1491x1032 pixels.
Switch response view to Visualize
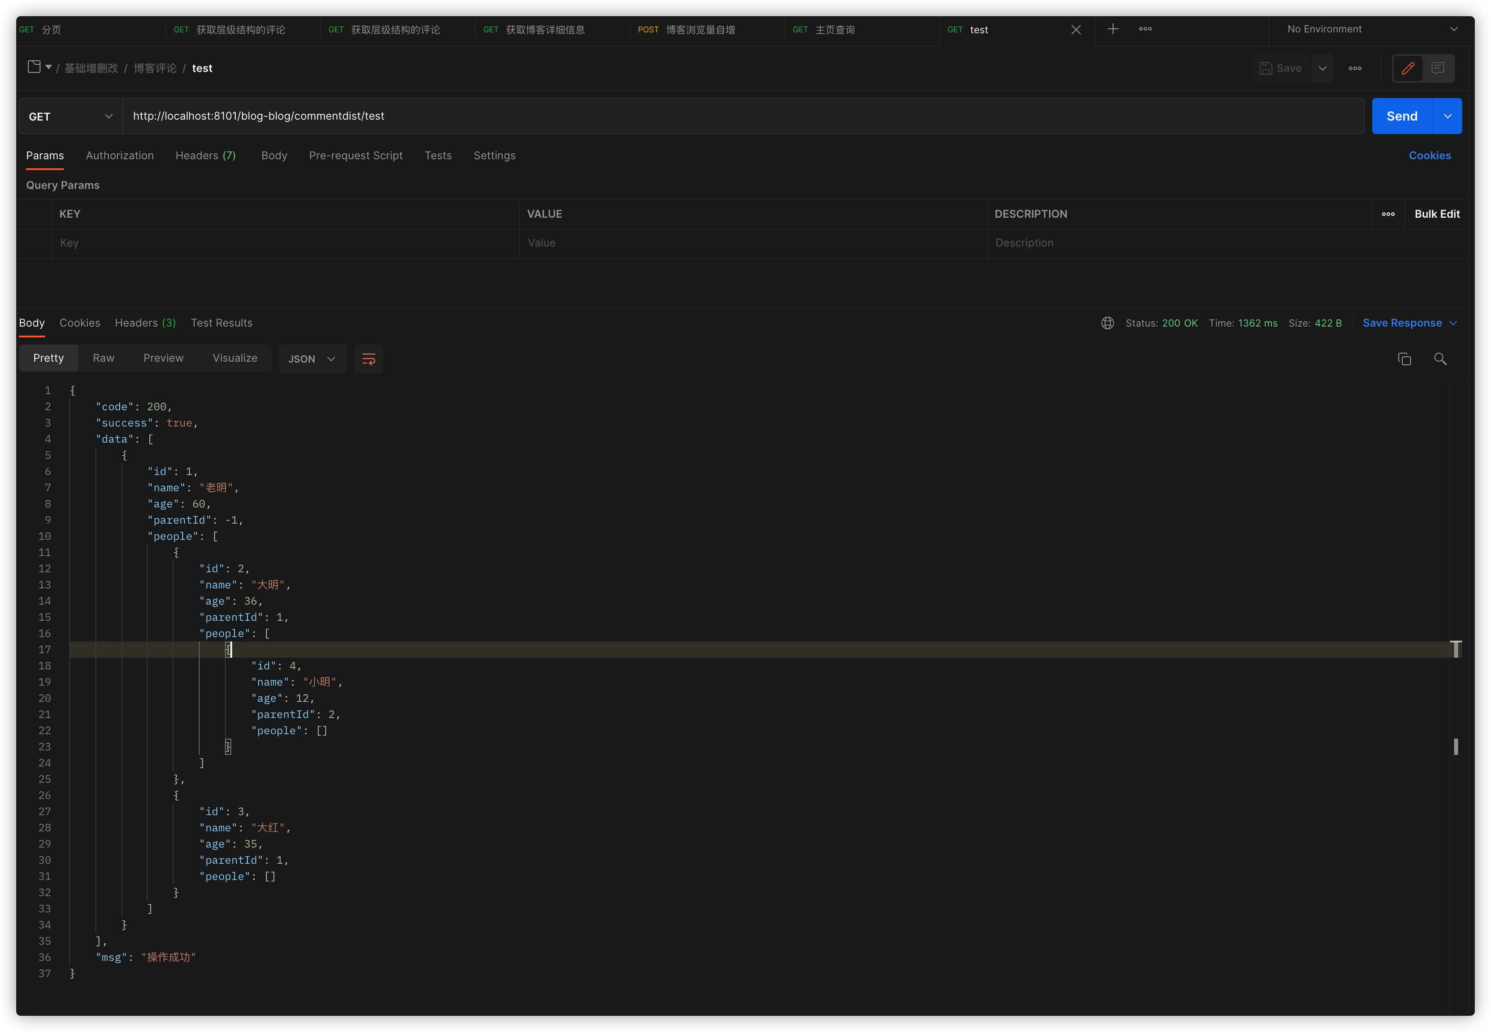(235, 358)
